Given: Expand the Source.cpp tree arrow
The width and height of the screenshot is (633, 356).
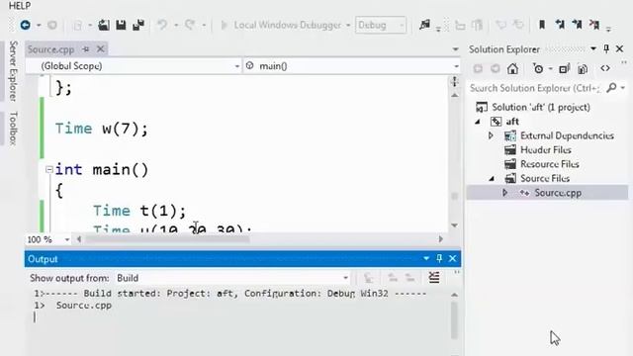Looking at the screenshot, I should pos(504,193).
